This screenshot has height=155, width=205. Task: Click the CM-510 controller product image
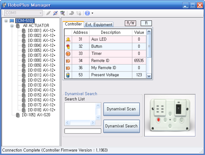click(x=170, y=115)
